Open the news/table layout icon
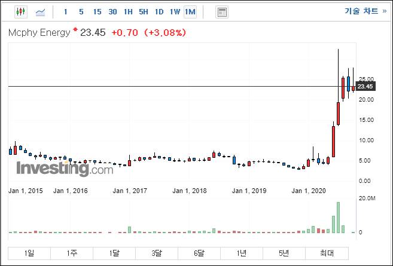The width and height of the screenshot is (393, 266). tap(222, 12)
